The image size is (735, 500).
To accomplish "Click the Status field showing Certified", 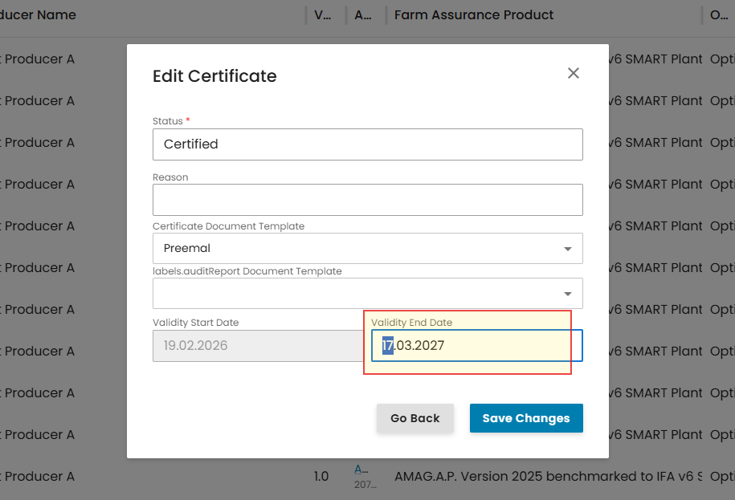I will (x=367, y=144).
